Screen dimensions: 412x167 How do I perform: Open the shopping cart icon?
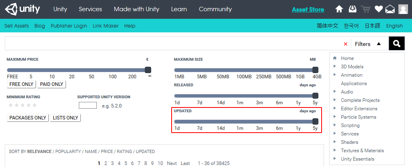(x=365, y=9)
